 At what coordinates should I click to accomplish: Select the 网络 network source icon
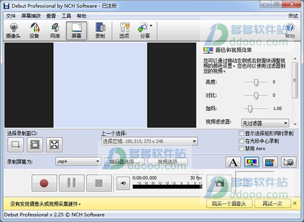[55, 30]
